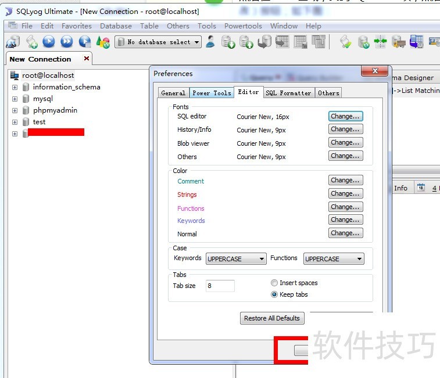Screen dimensions: 440x378
Task: Change the Functions color
Action: coord(345,207)
